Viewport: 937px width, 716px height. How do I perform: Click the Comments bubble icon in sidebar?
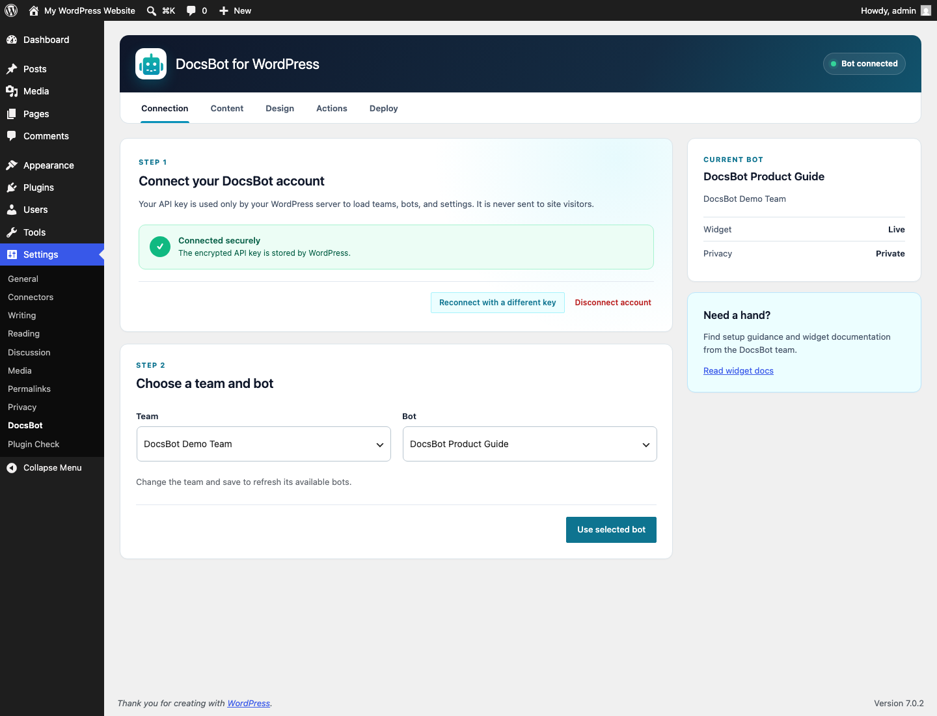point(12,136)
